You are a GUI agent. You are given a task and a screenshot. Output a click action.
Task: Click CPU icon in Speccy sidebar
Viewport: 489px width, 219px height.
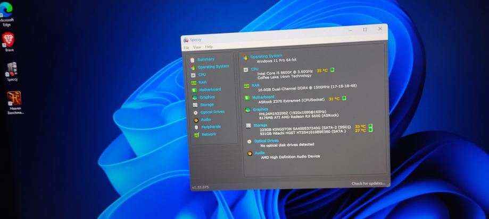[193, 75]
